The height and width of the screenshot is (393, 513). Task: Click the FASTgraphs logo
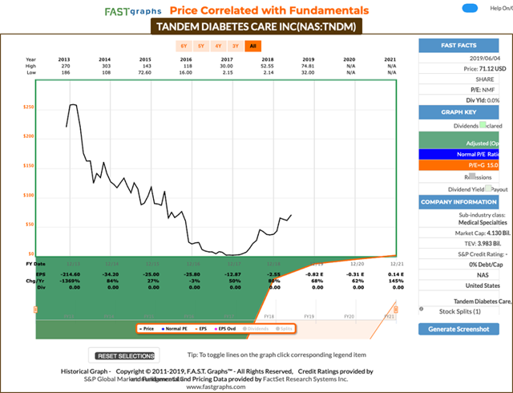point(133,11)
